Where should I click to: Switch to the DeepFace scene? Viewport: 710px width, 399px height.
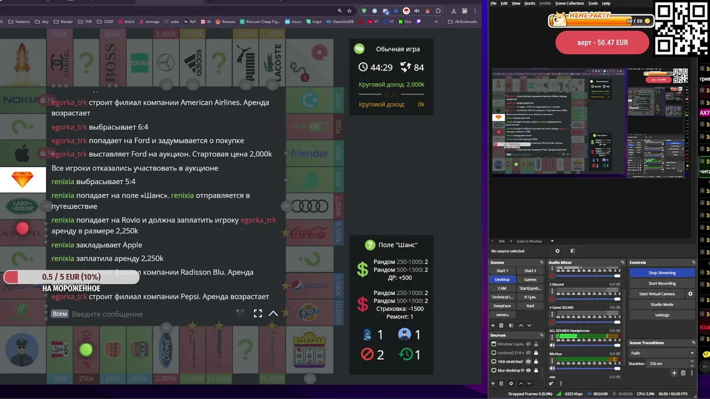tap(502, 306)
